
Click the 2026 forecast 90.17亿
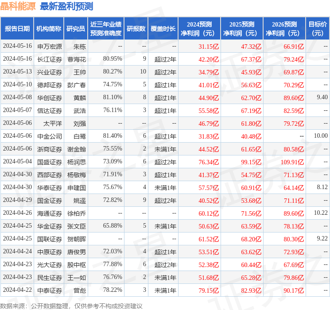point(294,291)
